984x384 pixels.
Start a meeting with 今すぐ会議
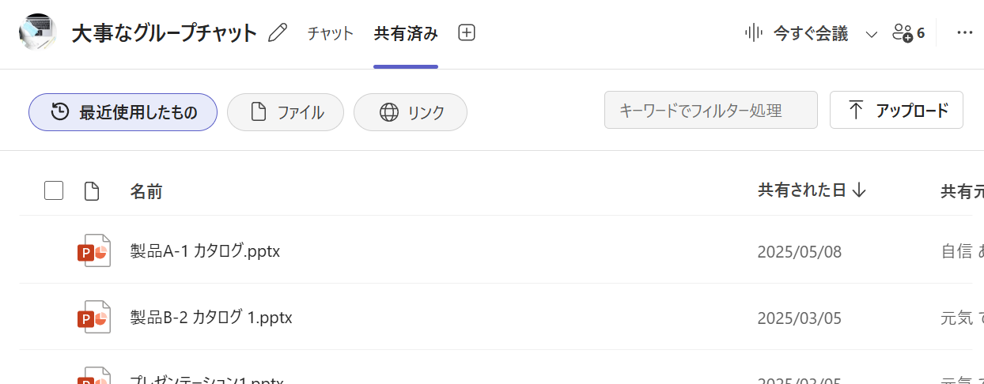[797, 33]
